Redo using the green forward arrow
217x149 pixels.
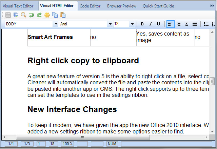(39, 15)
